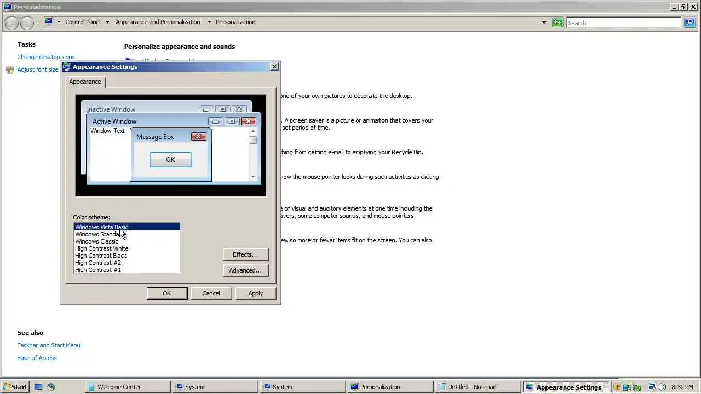Open Adjust font size link
701x394 pixels.
click(38, 69)
